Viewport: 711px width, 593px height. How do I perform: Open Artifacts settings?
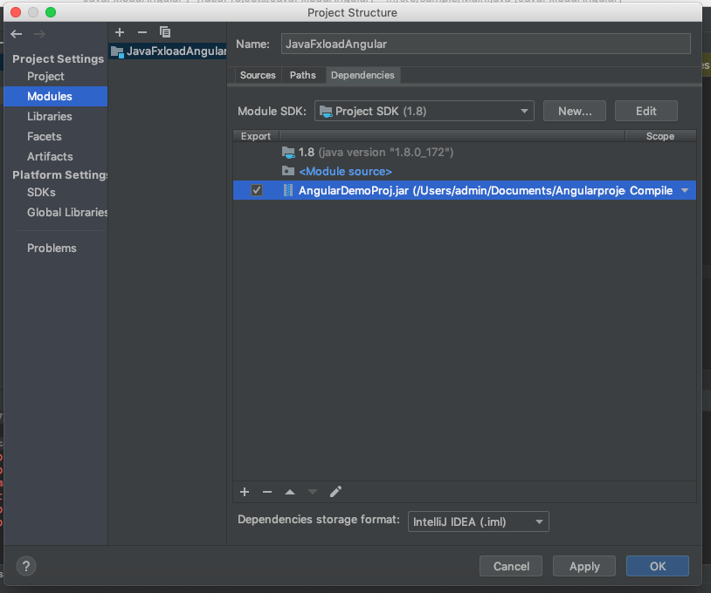coord(50,156)
